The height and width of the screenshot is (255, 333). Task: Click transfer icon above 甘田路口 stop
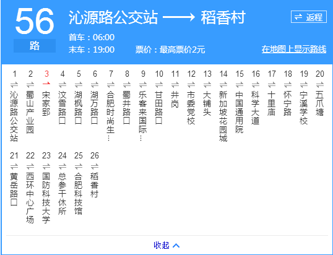pos(159,85)
